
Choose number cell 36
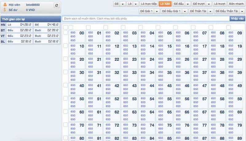182,76
